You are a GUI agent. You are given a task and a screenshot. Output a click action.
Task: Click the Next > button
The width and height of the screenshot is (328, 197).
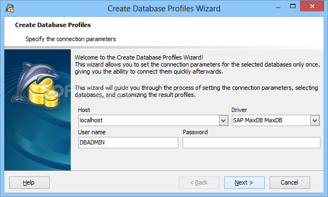(x=244, y=182)
